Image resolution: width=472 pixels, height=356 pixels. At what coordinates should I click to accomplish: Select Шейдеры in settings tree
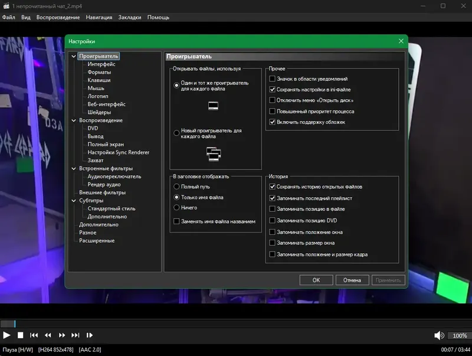[99, 112]
